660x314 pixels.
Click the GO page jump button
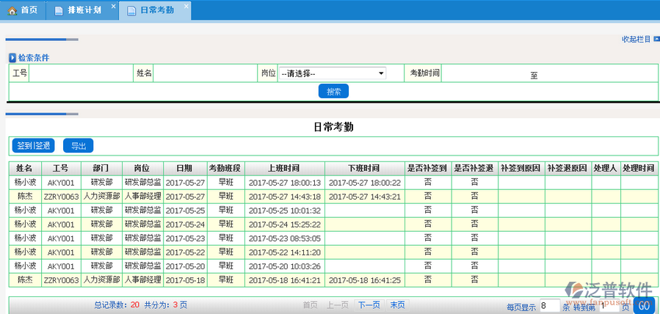click(x=643, y=306)
